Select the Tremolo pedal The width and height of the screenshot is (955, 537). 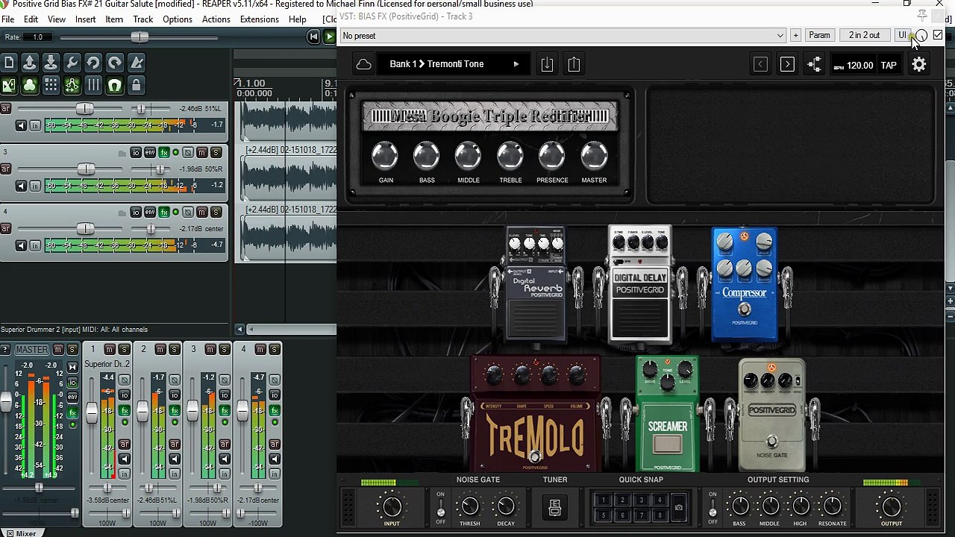click(535, 414)
